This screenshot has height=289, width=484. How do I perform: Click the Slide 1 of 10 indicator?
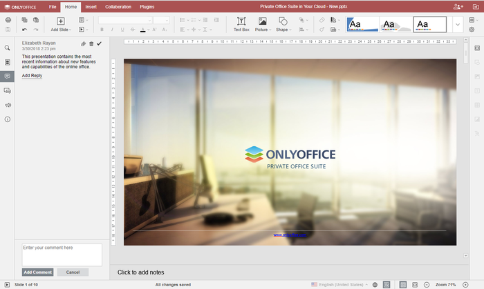point(26,285)
